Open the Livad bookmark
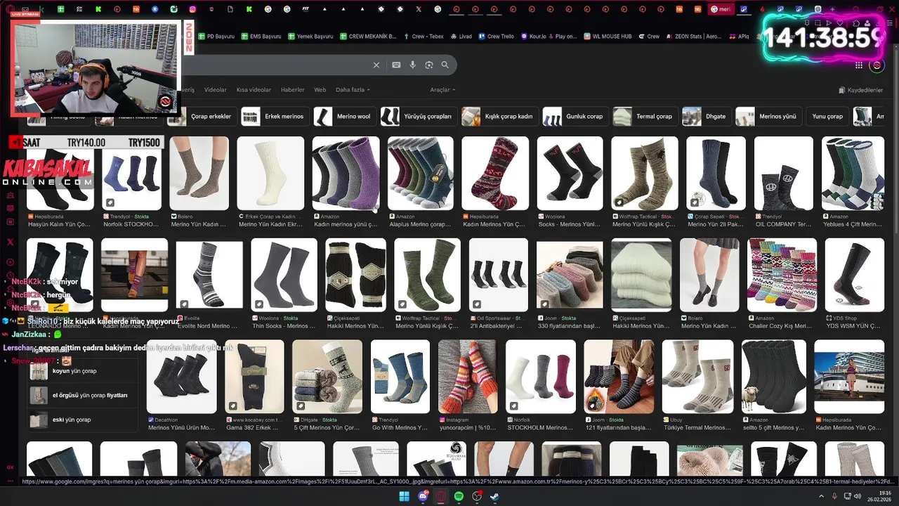899x506 pixels. pos(461,37)
